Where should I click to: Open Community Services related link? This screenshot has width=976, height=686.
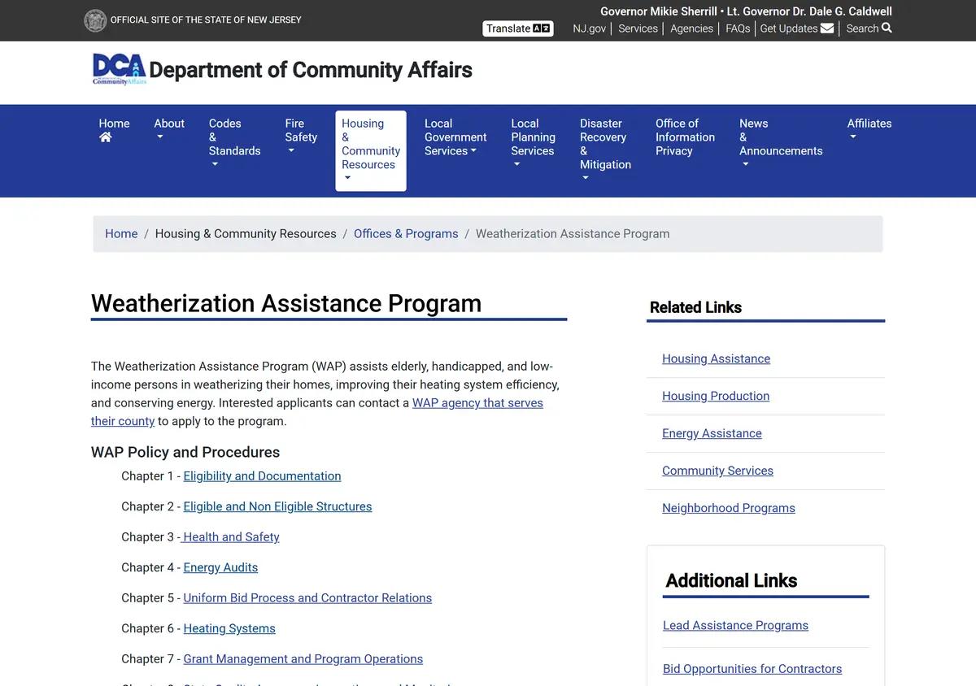717,471
